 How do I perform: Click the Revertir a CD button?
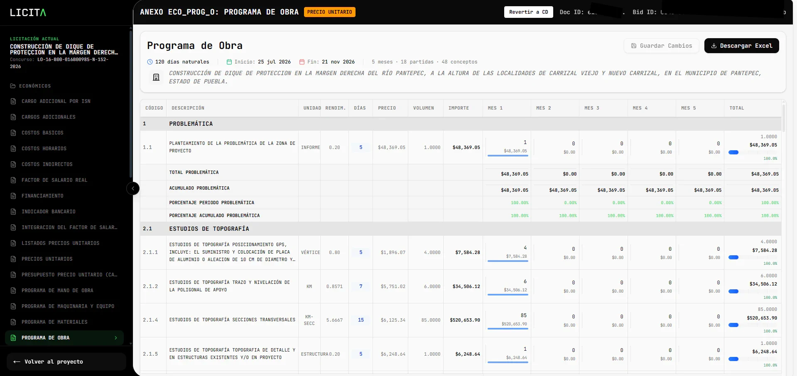(x=528, y=12)
